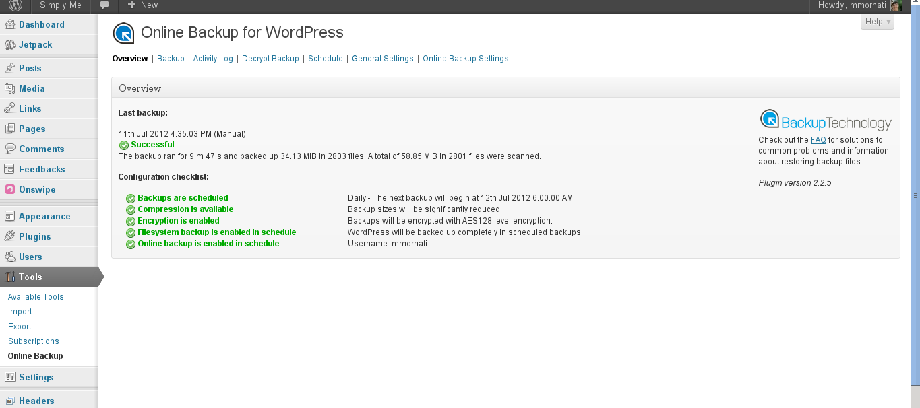This screenshot has height=408, width=920.
Task: Click the Backup Technology logo
Action: coord(826,121)
